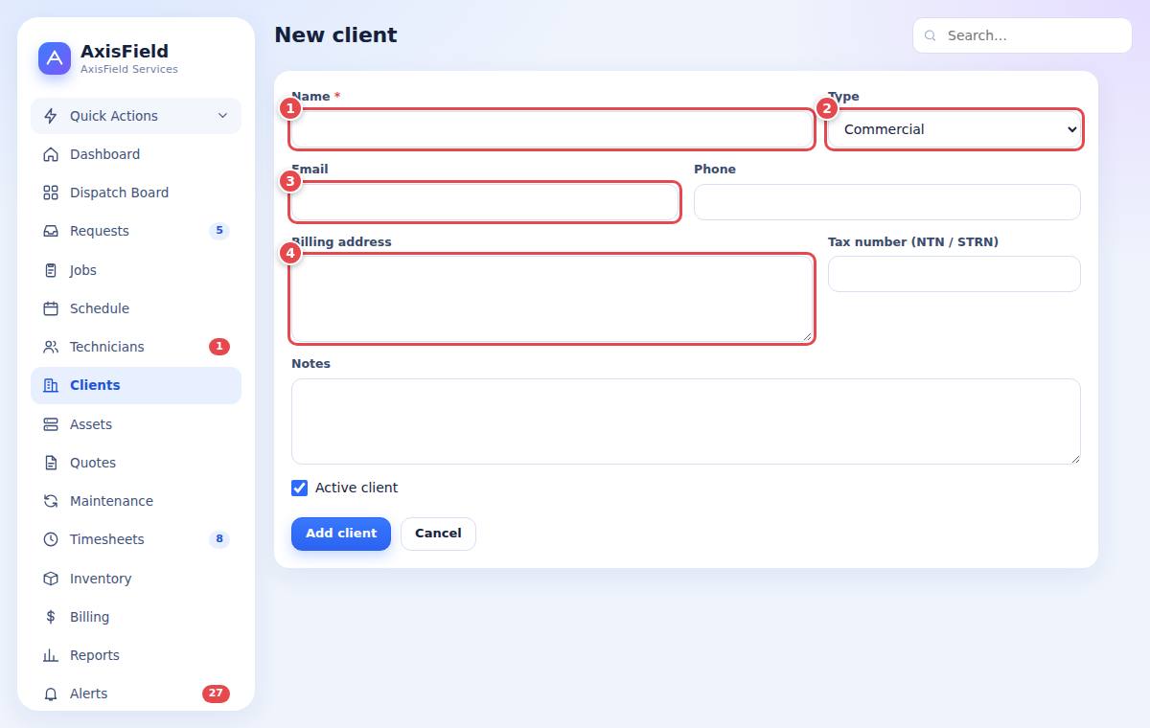Click the Requests inbox icon
Viewport: 1150px width, 728px height.
pyautogui.click(x=51, y=231)
